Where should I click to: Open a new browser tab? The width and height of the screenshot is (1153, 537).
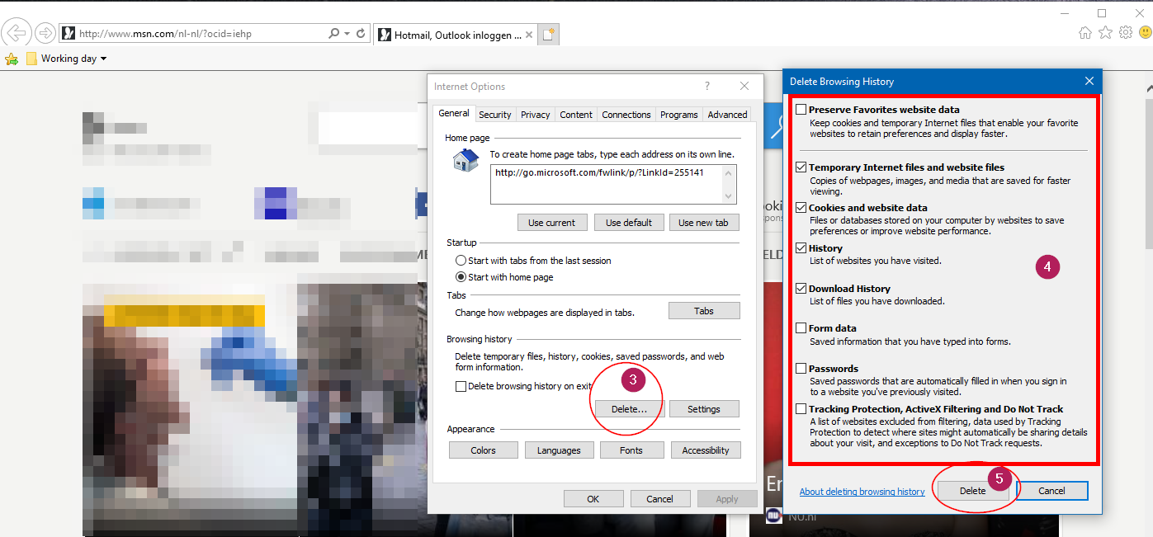[549, 35]
